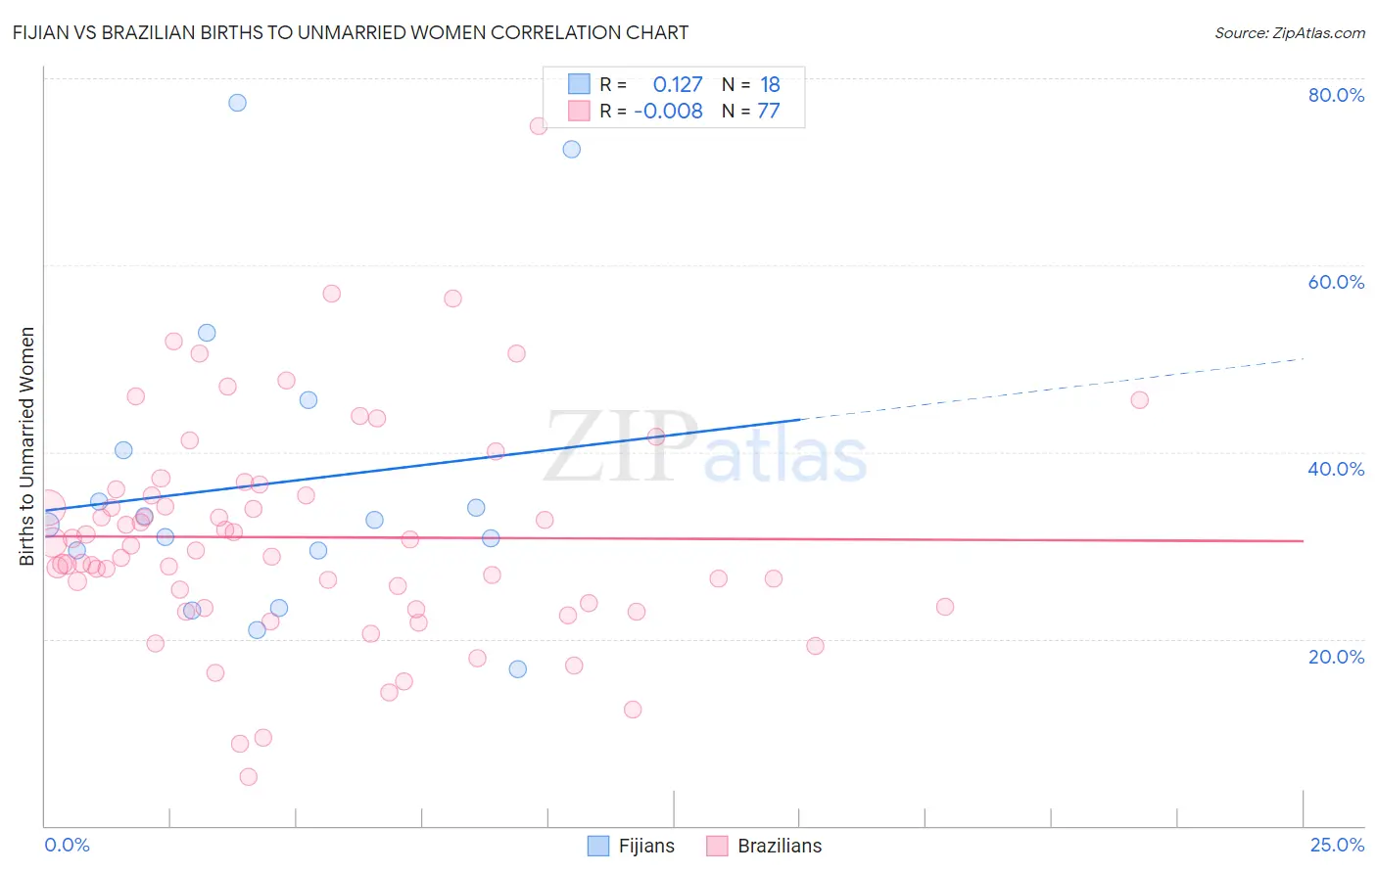Click the lowest pink data point near 5%
The height and width of the screenshot is (873, 1377).
249,777
